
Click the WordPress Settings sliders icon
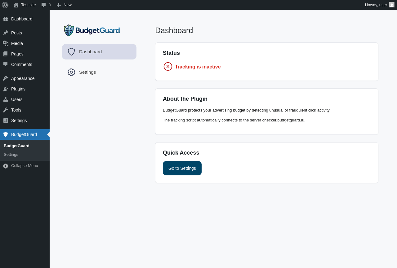pos(6,121)
